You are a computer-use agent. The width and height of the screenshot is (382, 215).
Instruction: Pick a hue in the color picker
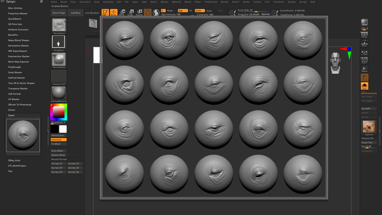(x=59, y=112)
